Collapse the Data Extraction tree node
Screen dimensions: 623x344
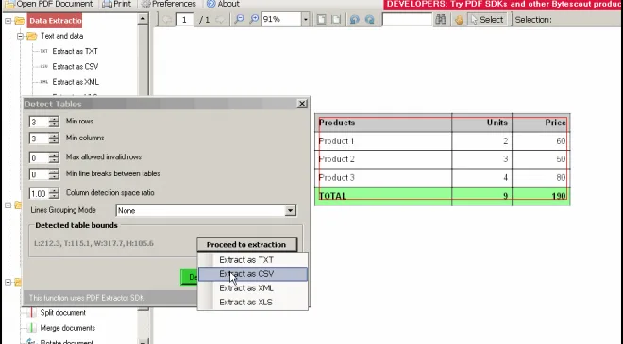click(8, 21)
